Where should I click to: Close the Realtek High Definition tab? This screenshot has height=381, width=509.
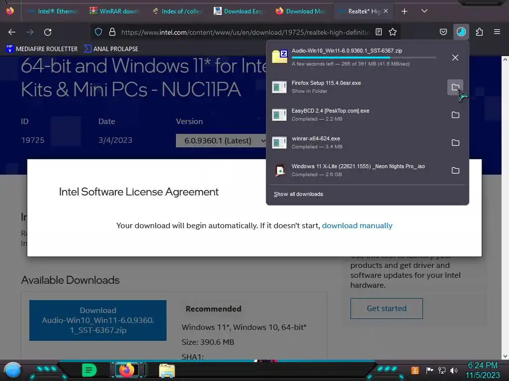pos(386,11)
